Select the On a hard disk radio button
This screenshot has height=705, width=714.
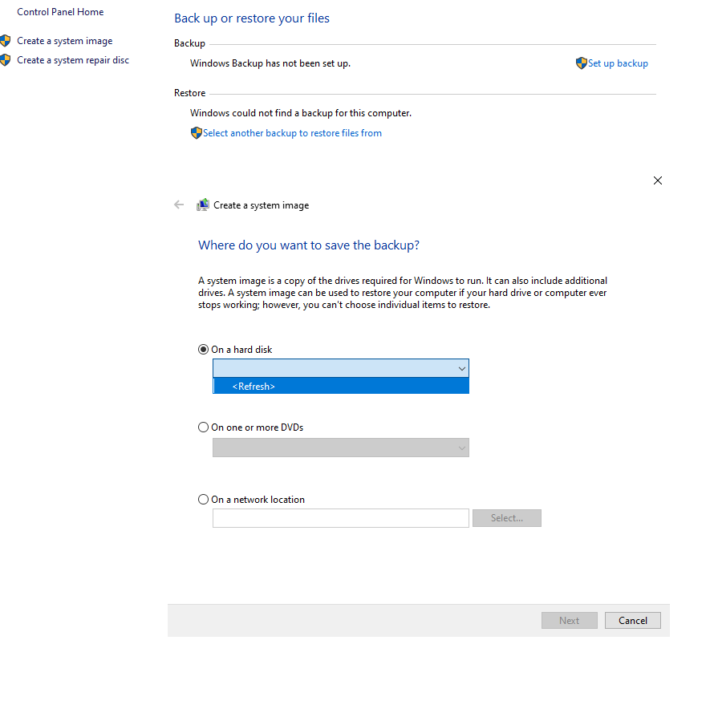[x=203, y=350]
